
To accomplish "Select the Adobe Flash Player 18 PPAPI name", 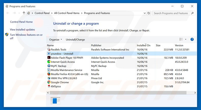I will (x=67, y=58).
